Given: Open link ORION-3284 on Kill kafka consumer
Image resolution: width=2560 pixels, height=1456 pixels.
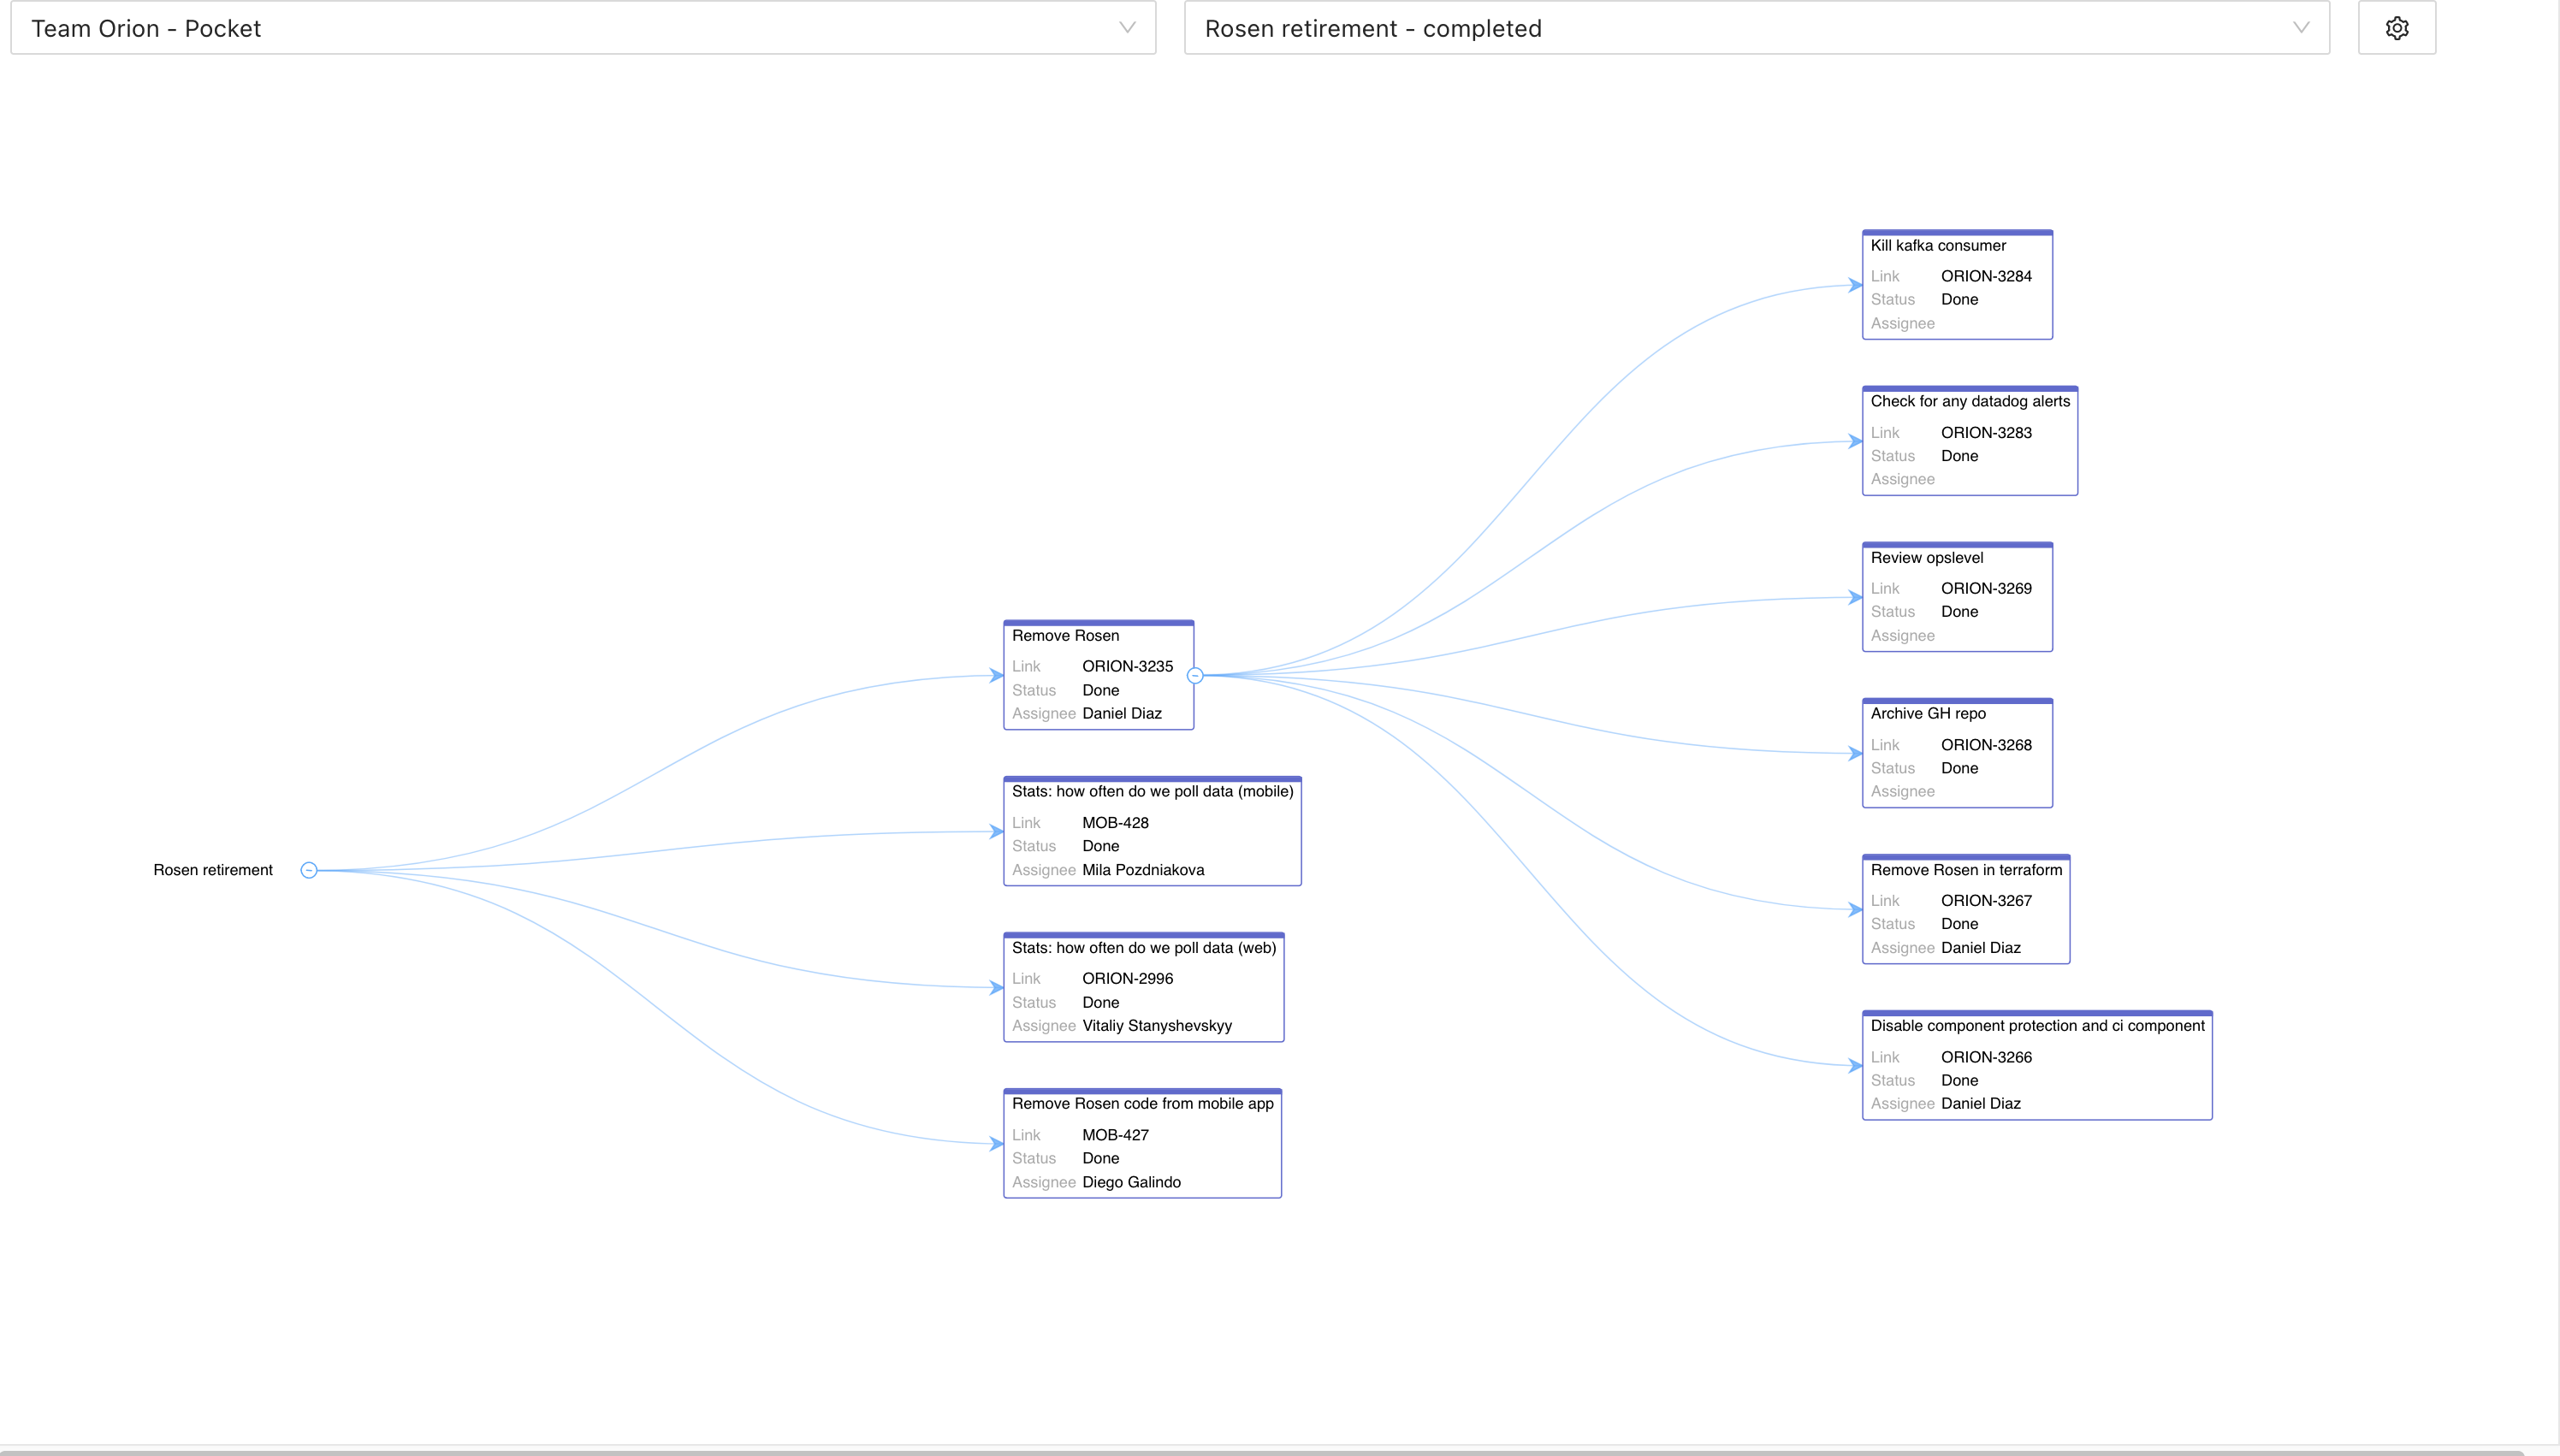Looking at the screenshot, I should coord(1986,276).
